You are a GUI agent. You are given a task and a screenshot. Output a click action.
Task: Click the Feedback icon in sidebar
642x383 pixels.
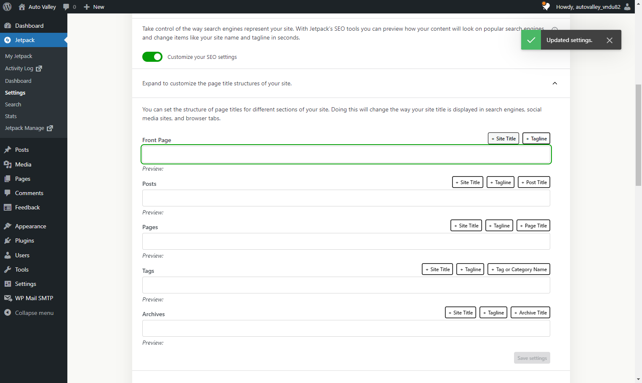click(x=8, y=207)
